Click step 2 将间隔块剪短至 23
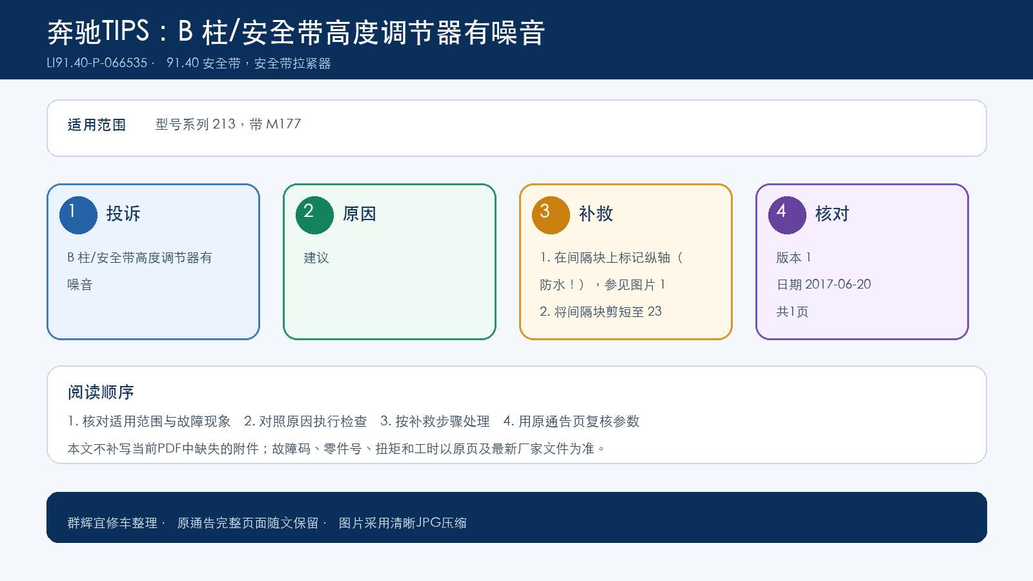 [600, 312]
